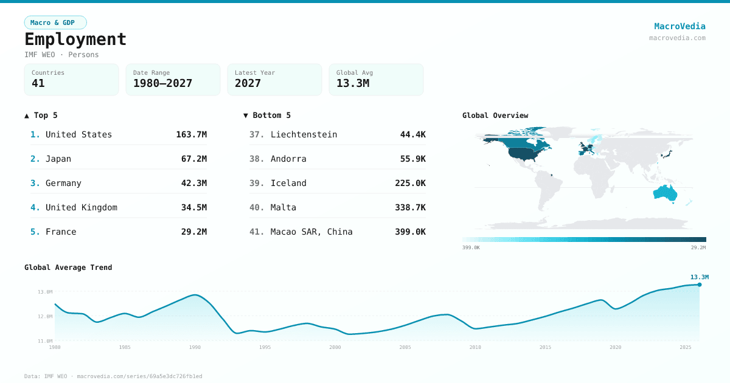Click the Top 5 section heading
Viewport: 730px width, 383px height.
[41, 115]
